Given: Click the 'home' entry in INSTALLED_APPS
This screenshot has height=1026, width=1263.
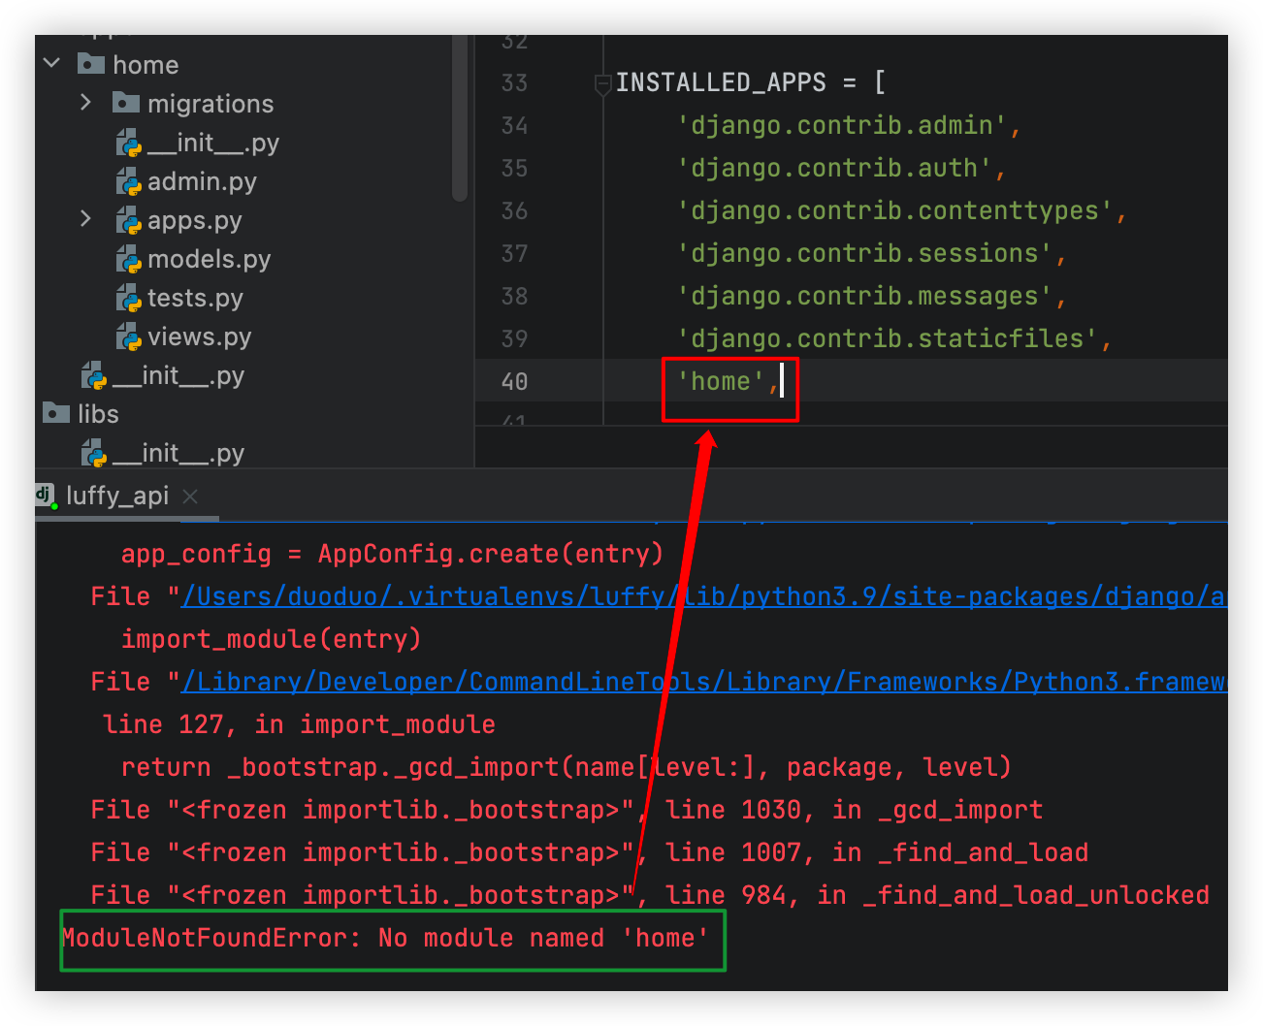Looking at the screenshot, I should pyautogui.click(x=721, y=382).
